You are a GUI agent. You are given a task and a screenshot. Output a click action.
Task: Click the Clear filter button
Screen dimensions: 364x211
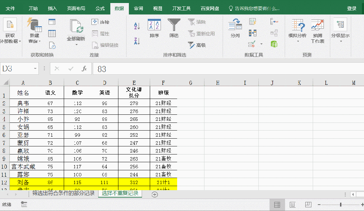pyautogui.click(x=197, y=22)
